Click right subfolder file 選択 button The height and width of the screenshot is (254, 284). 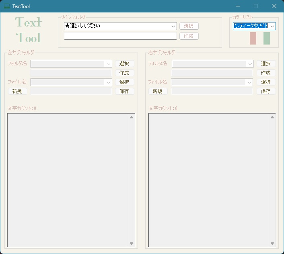[x=266, y=82]
